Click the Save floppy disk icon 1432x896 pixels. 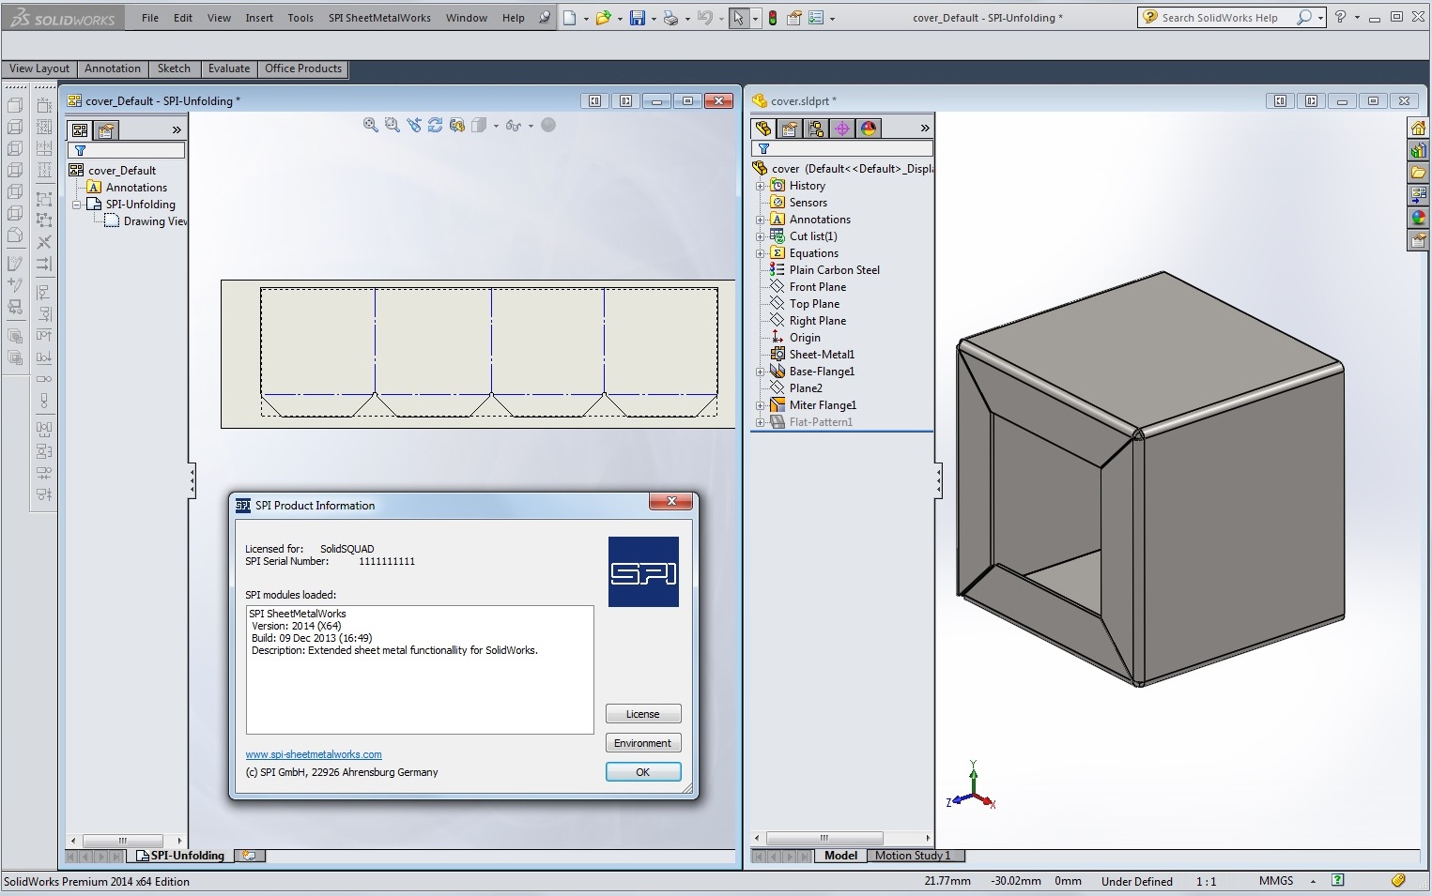(x=638, y=18)
